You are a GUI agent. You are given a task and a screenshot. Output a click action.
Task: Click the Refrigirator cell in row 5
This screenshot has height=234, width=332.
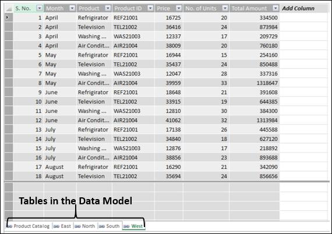[94, 55]
